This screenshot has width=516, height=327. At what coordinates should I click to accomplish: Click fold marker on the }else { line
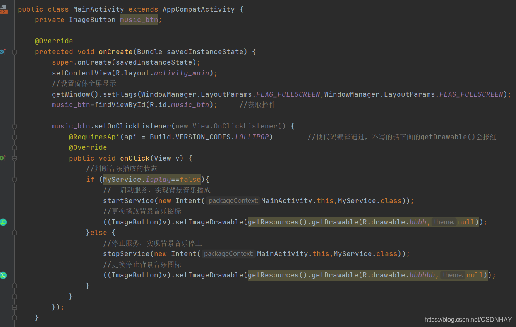(14, 233)
